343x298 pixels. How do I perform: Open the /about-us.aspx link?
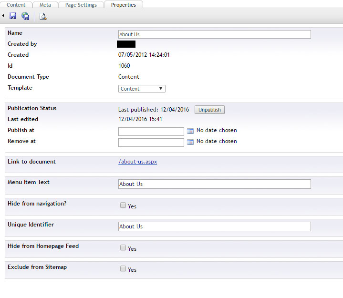(x=137, y=162)
